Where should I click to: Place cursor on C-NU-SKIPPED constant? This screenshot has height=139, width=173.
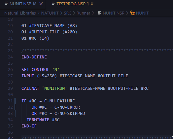(x=70, y=114)
